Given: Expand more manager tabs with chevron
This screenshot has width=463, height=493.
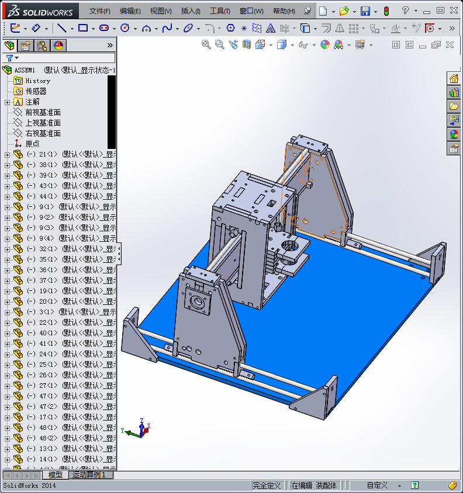Looking at the screenshot, I should point(110,46).
